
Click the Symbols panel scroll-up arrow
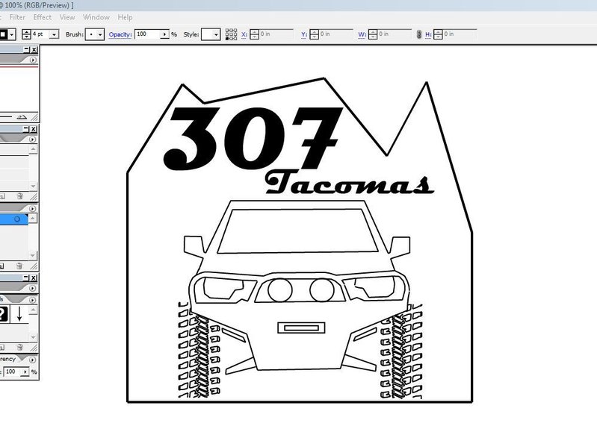[33, 310]
